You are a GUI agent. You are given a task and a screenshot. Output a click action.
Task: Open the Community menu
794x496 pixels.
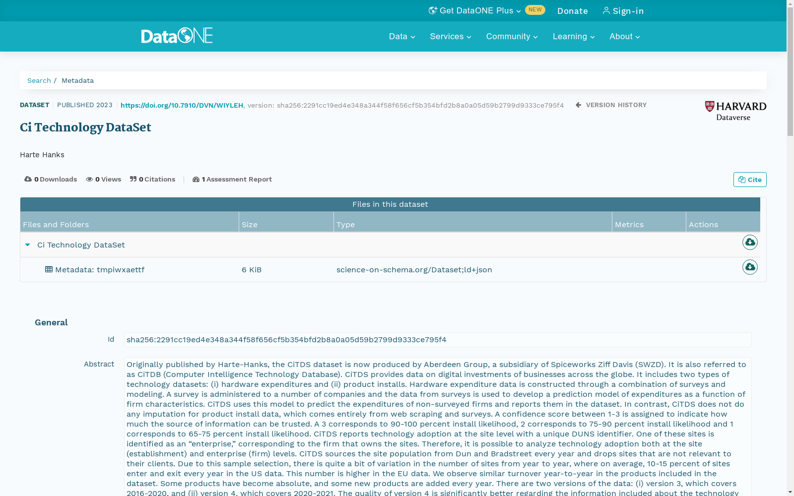[512, 36]
